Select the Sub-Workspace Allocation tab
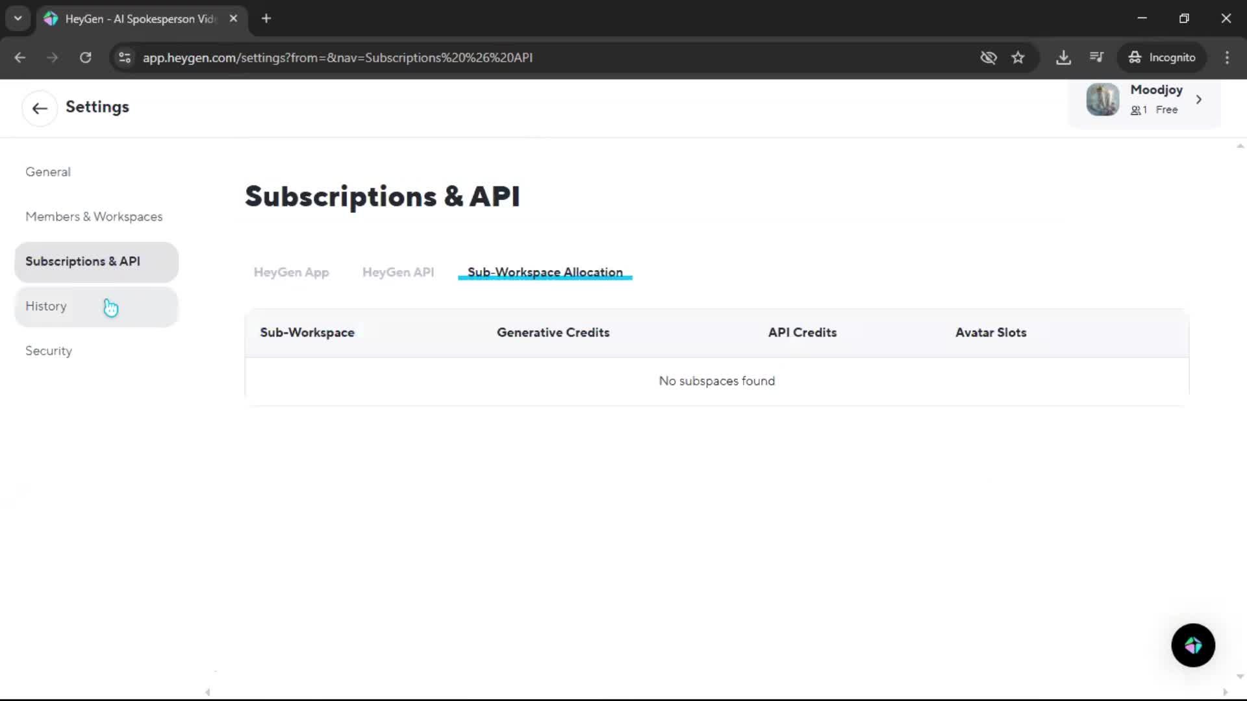 tap(544, 272)
